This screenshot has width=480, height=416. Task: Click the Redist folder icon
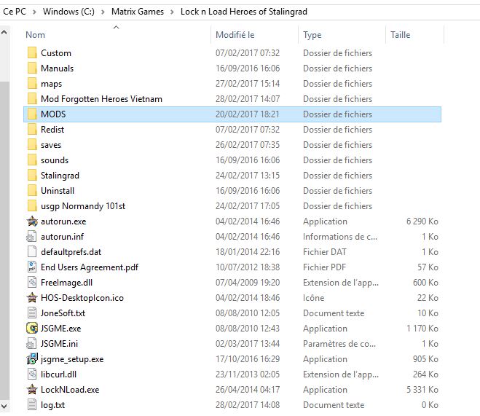click(32, 130)
